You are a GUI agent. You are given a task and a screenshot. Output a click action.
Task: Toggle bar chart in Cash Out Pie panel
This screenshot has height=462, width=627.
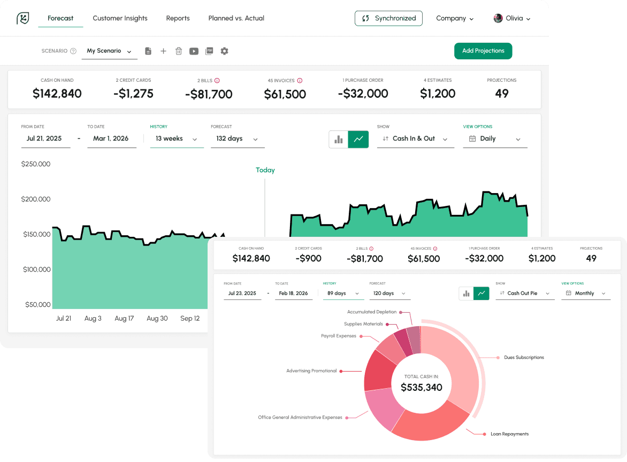click(466, 294)
